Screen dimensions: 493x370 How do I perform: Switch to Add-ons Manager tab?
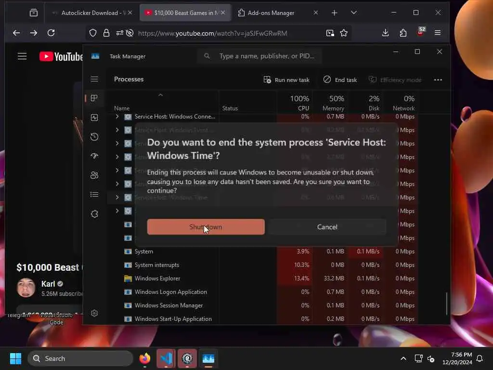278,13
